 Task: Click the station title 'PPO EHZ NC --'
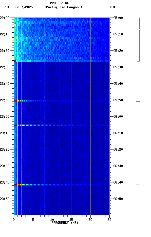(x=62, y=3)
